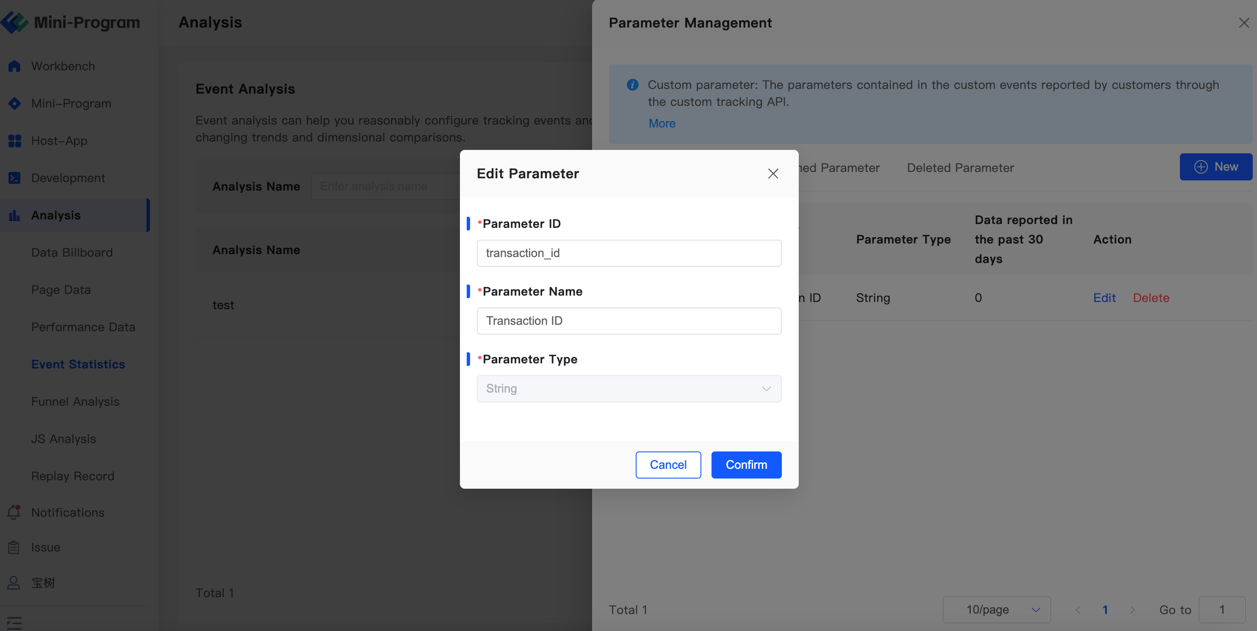Image resolution: width=1257 pixels, height=631 pixels.
Task: Select page 1 in pagination
Action: 1105,610
